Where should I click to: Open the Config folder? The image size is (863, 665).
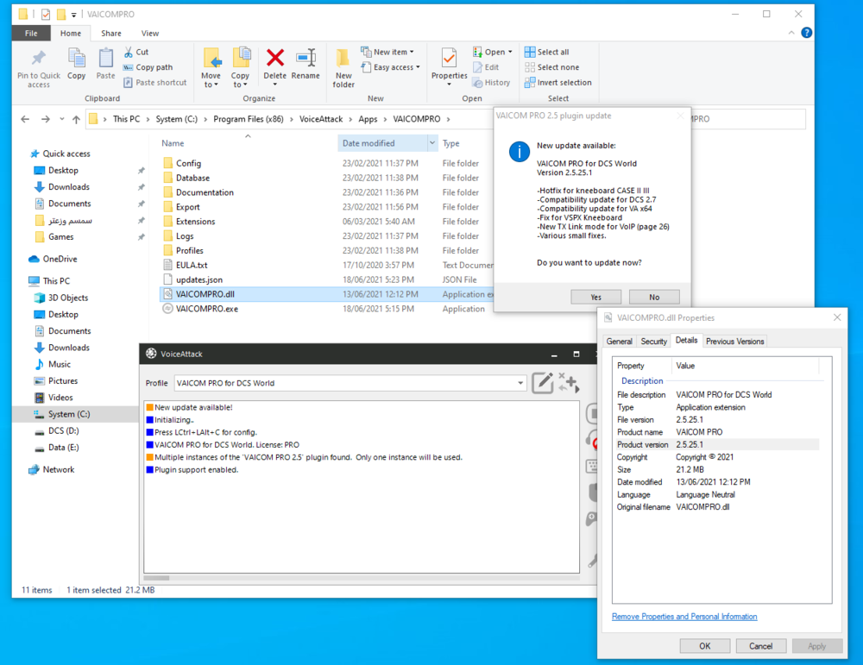(188, 163)
